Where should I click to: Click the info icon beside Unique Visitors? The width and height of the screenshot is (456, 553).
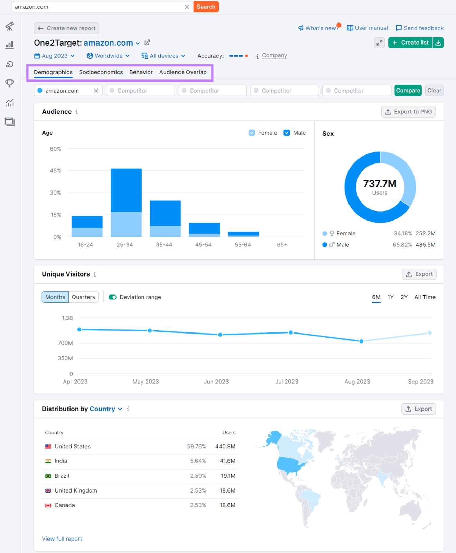click(95, 274)
